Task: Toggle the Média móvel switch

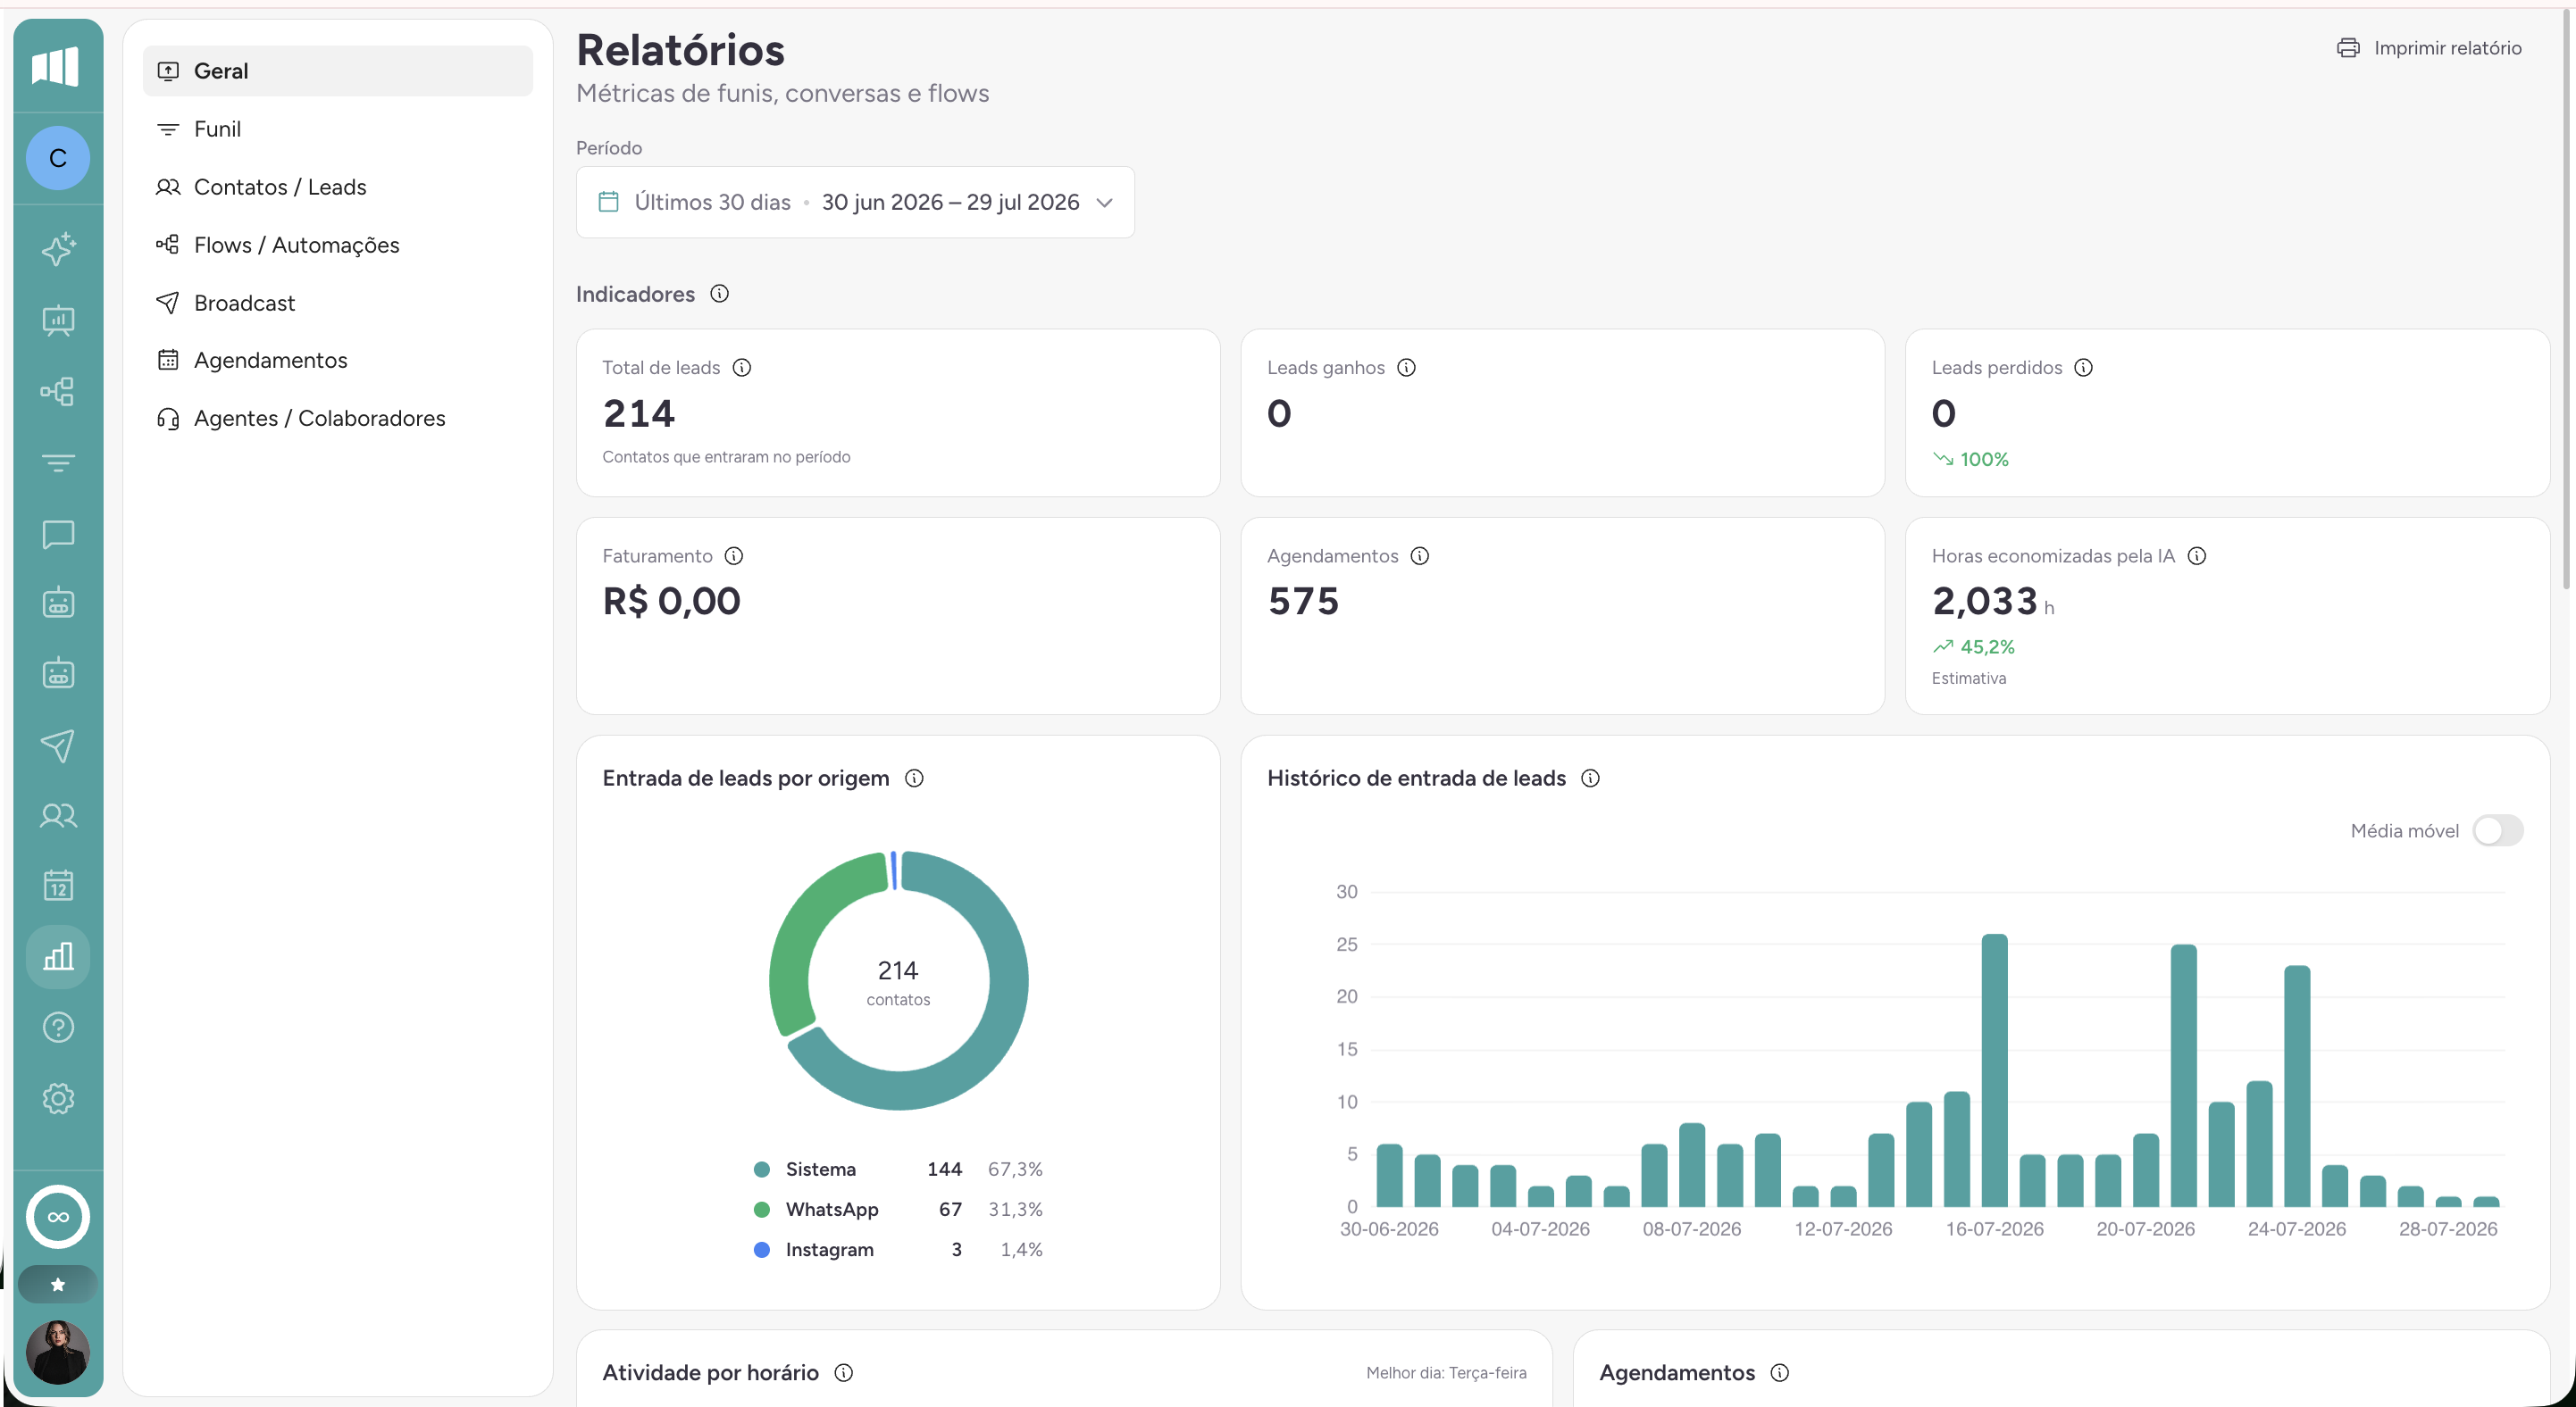Action: point(2498,830)
